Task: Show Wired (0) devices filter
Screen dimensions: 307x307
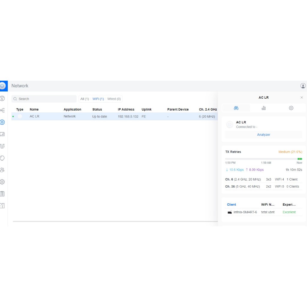Action: click(x=114, y=99)
